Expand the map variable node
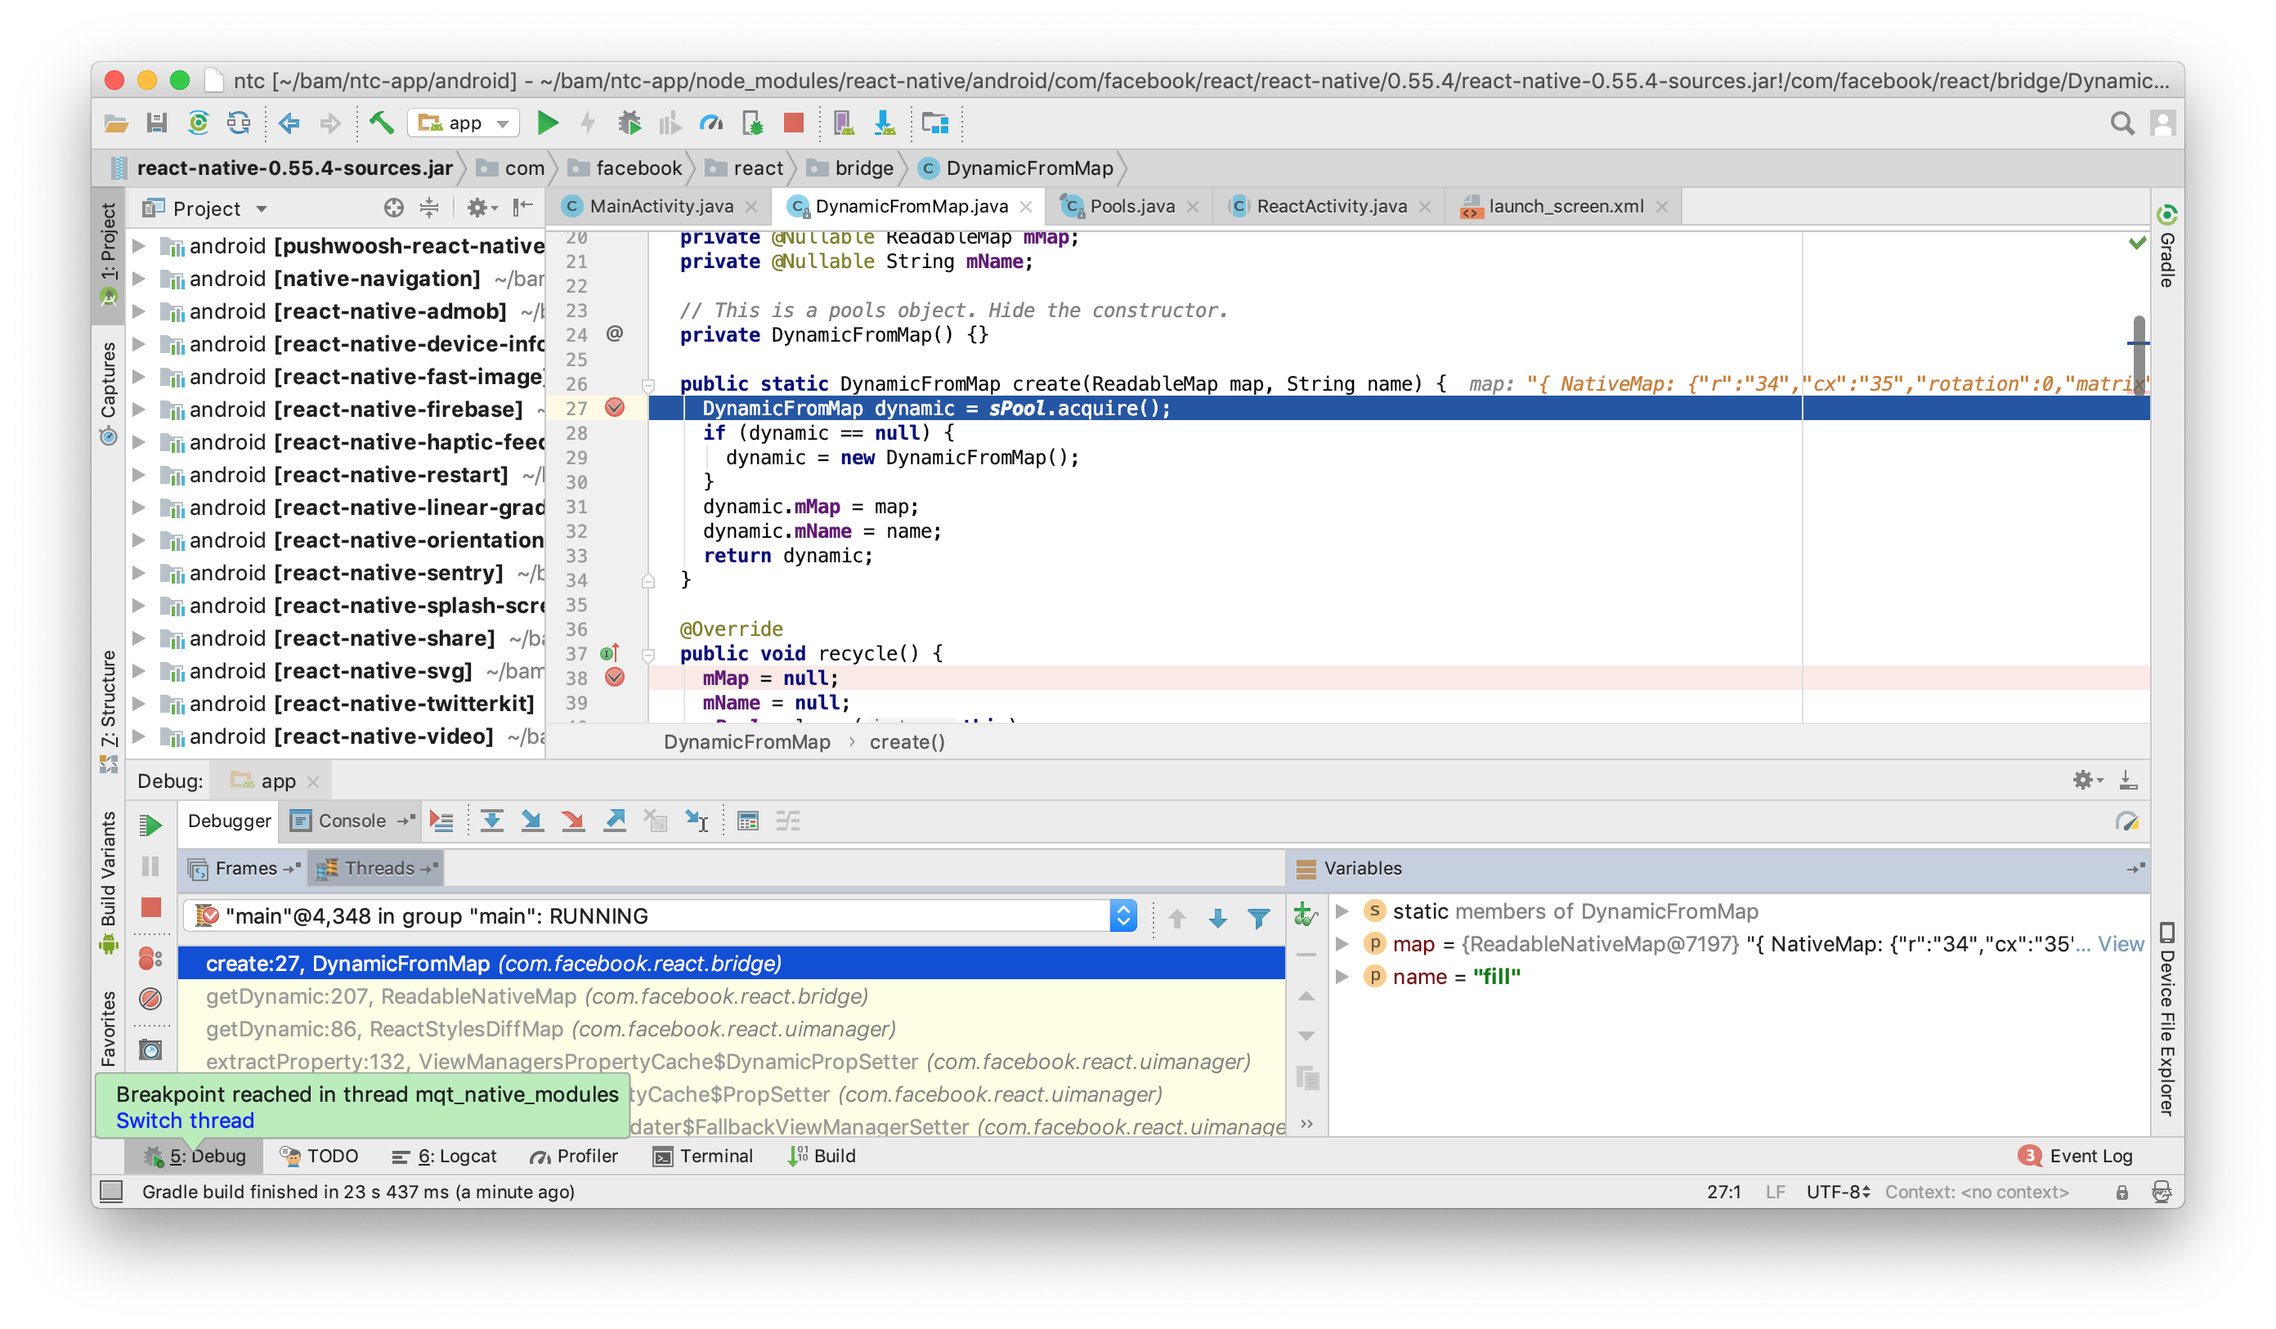Screen dimensions: 2276x1329 click(x=1342, y=944)
